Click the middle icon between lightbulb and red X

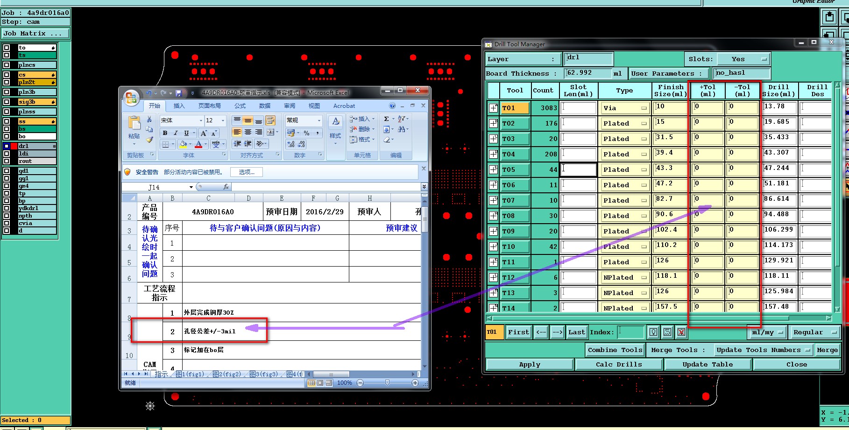click(x=667, y=332)
